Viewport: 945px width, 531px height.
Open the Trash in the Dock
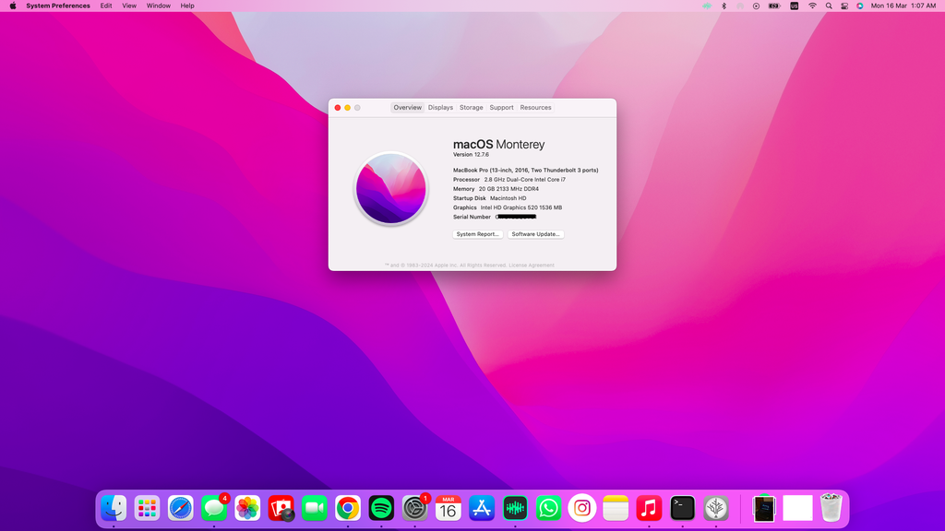coord(831,508)
